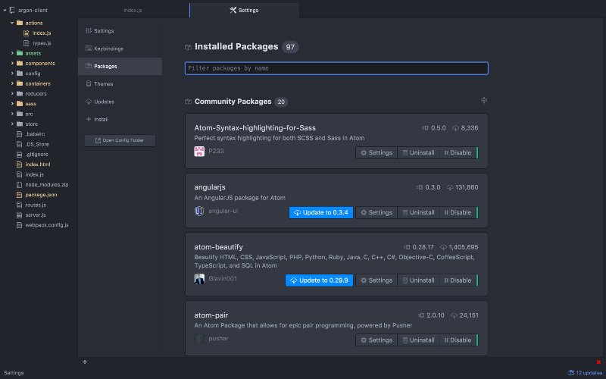This screenshot has height=379, width=606.
Task: Focus the Filter packages by name field
Action: tap(336, 68)
